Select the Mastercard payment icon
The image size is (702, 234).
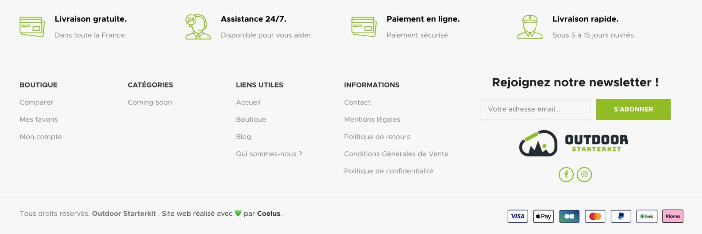(595, 216)
